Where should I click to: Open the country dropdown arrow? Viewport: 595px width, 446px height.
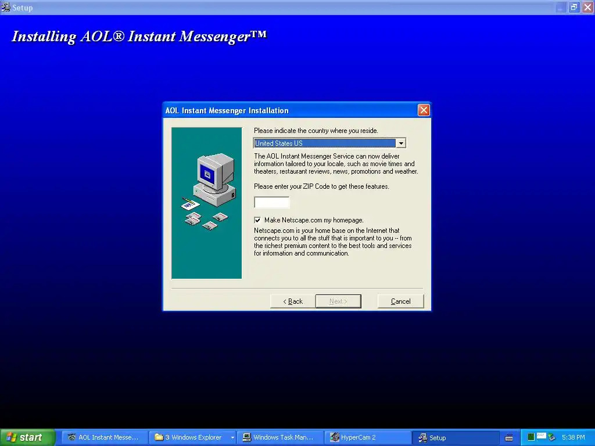point(401,143)
